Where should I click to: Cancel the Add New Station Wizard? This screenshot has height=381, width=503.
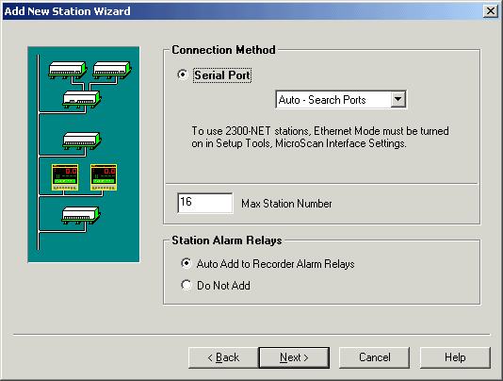click(374, 357)
